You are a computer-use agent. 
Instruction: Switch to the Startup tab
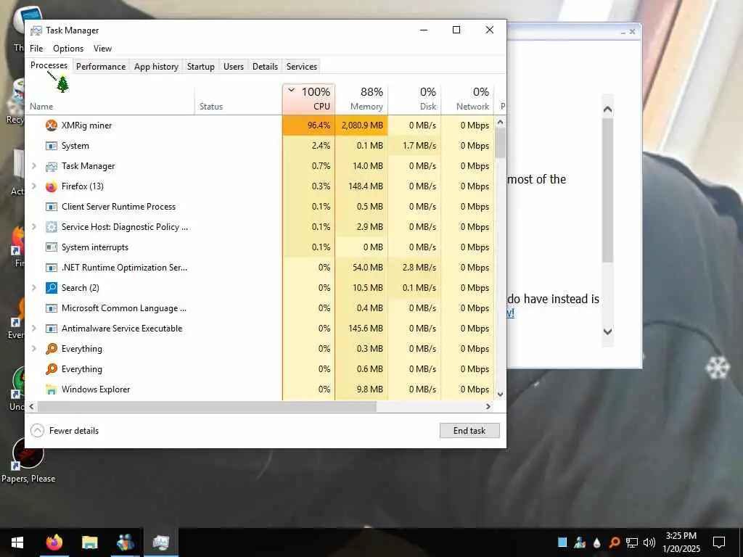[x=200, y=66]
